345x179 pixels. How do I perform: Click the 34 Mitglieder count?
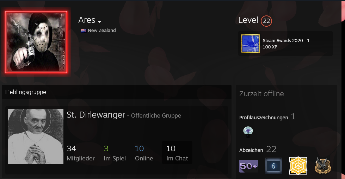point(81,153)
